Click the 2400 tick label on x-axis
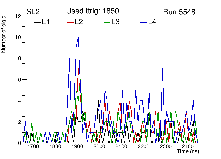The width and height of the screenshot is (221, 159). tap(187, 147)
